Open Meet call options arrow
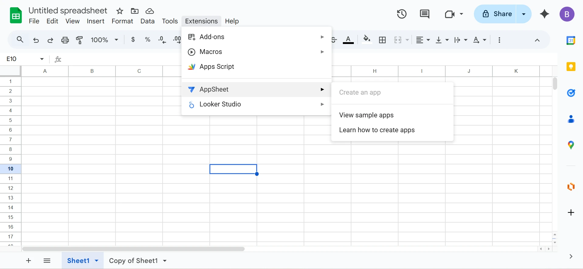The height and width of the screenshot is (269, 583). pos(461,14)
